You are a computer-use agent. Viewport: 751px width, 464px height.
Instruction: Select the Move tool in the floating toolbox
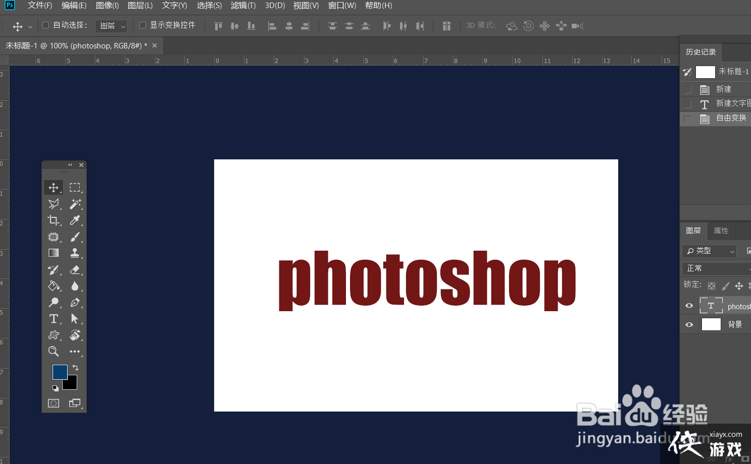[x=54, y=188]
